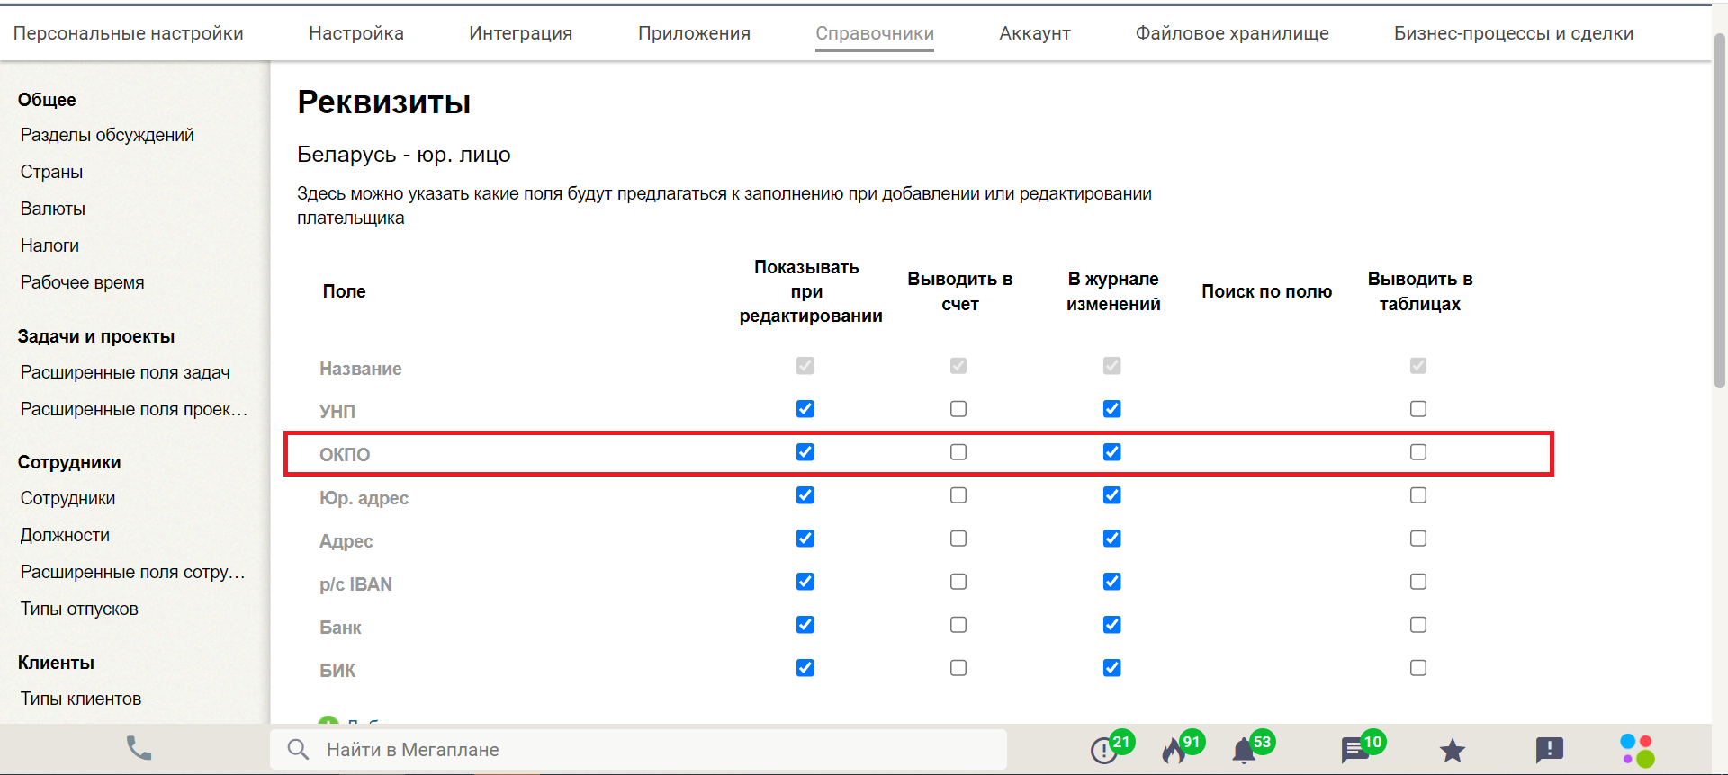Toggle р/с IBAN change log checkbox

[x=1112, y=582]
